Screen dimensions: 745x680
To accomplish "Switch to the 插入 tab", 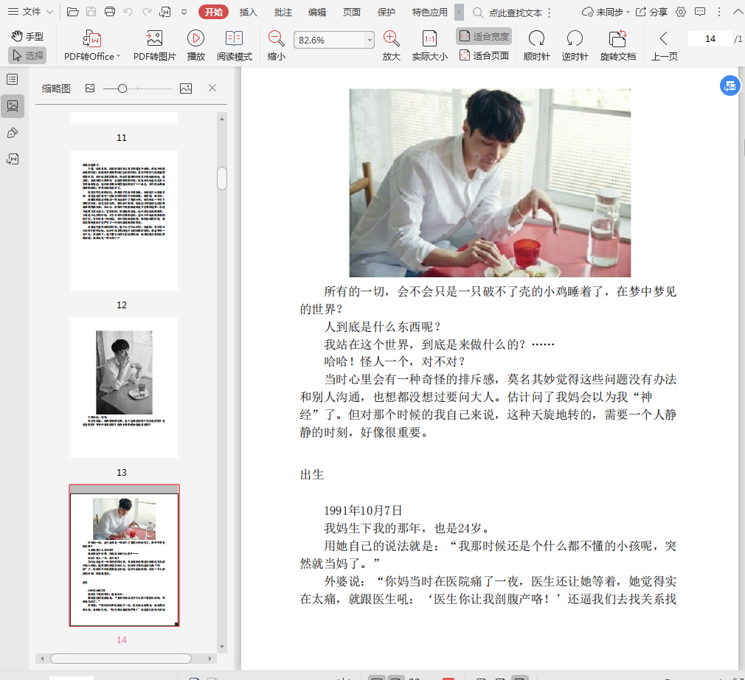I will 248,13.
